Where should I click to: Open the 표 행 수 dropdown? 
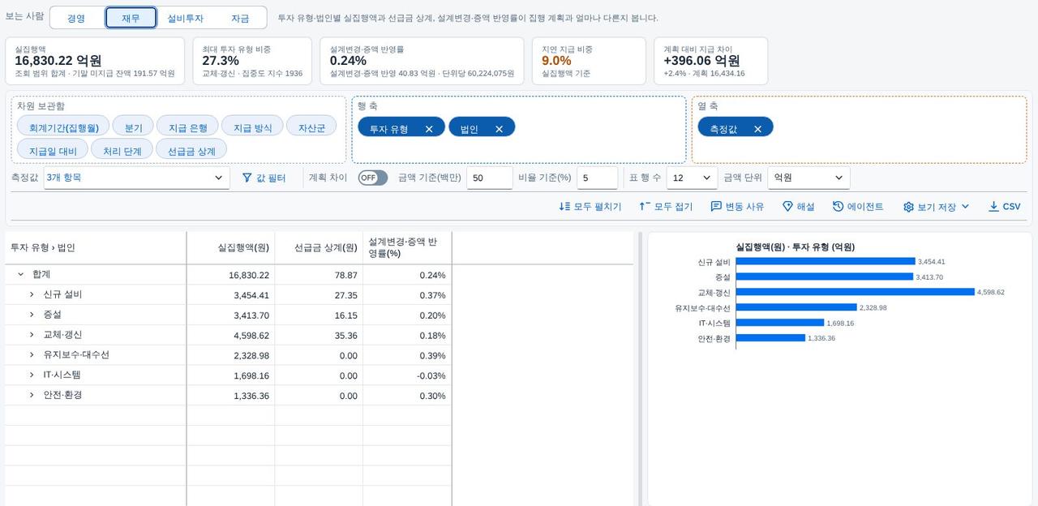coord(692,178)
